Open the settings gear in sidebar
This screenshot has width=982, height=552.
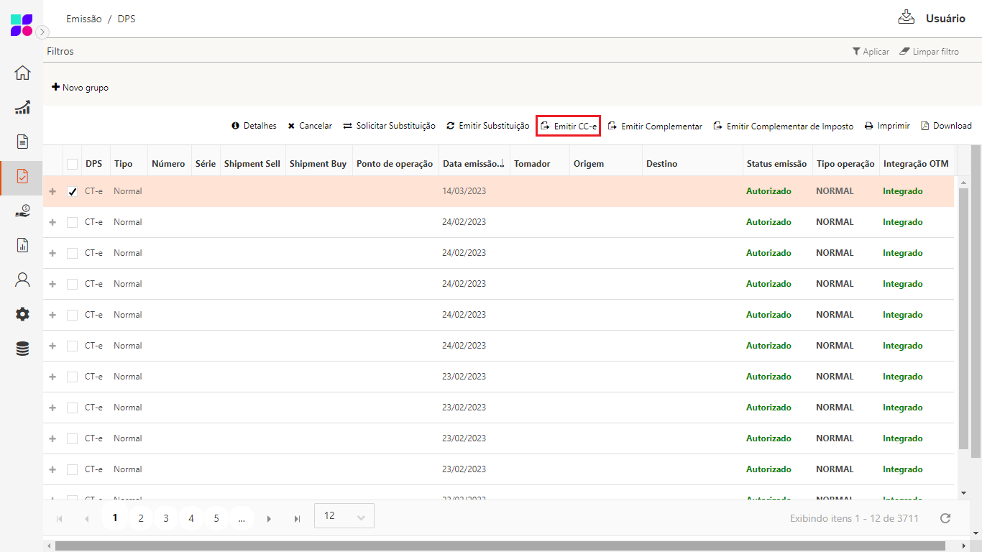click(x=22, y=314)
